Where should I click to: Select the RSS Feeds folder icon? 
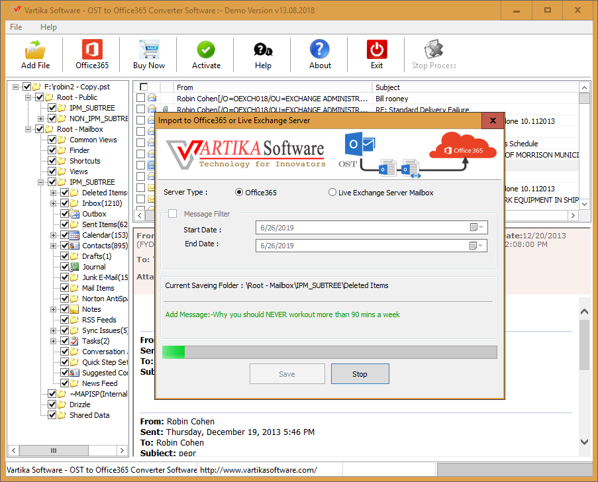(75, 320)
